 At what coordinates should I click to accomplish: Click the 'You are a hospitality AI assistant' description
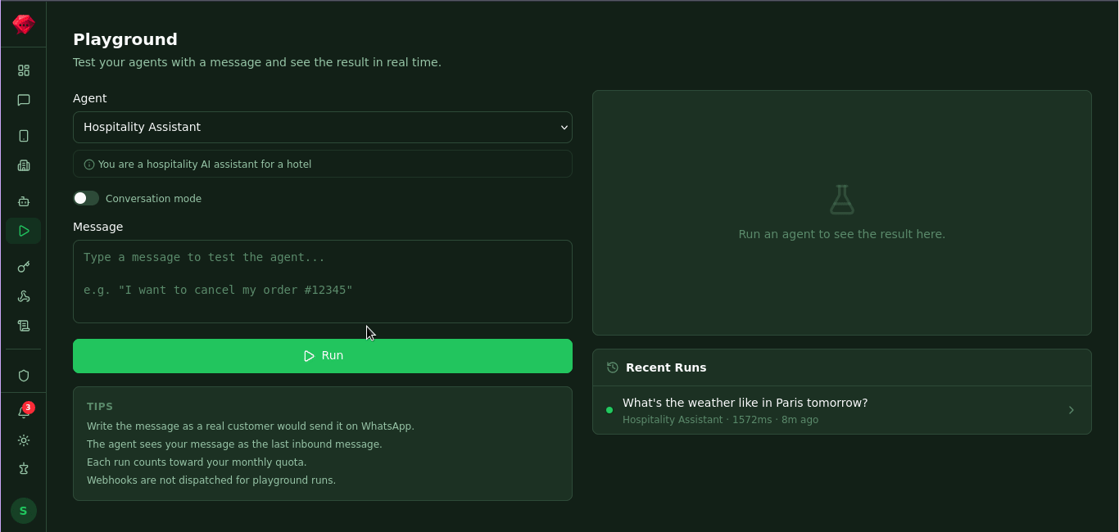pos(205,165)
